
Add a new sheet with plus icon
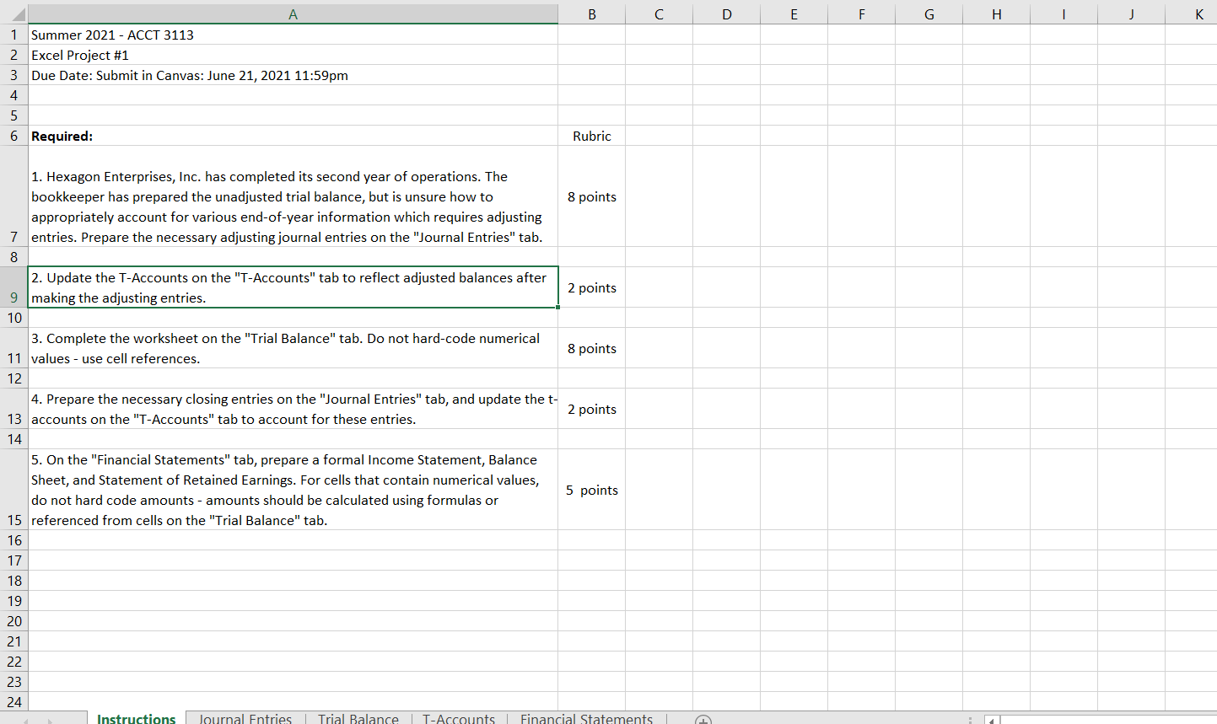703,720
